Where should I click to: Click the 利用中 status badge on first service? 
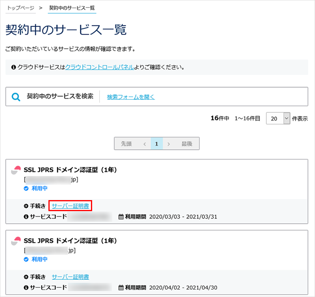coord(37,188)
